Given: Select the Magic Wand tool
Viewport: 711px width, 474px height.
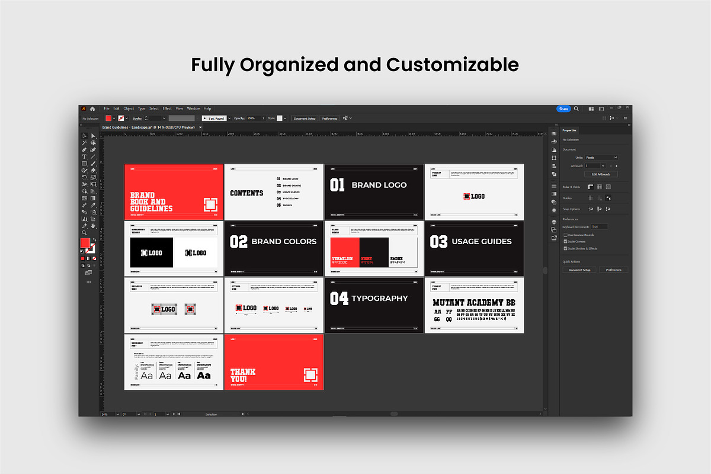Looking at the screenshot, I should coord(84,143).
